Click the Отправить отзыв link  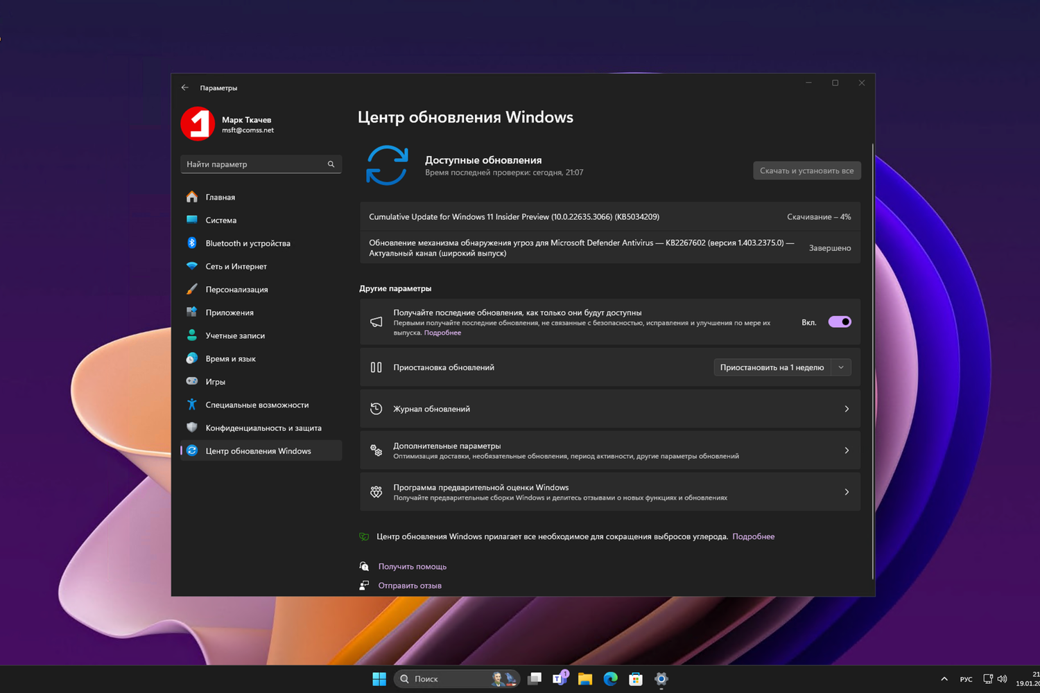tap(410, 586)
